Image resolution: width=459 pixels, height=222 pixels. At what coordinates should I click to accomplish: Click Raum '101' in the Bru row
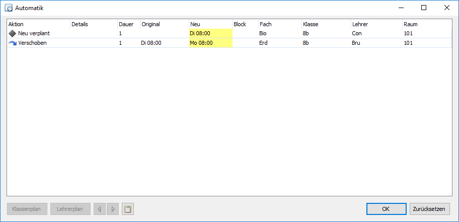408,43
